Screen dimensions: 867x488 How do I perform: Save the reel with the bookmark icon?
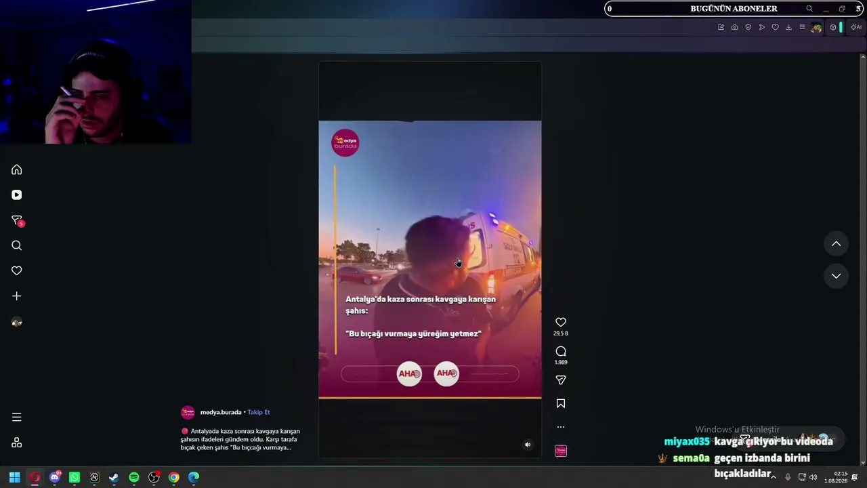[561, 403]
